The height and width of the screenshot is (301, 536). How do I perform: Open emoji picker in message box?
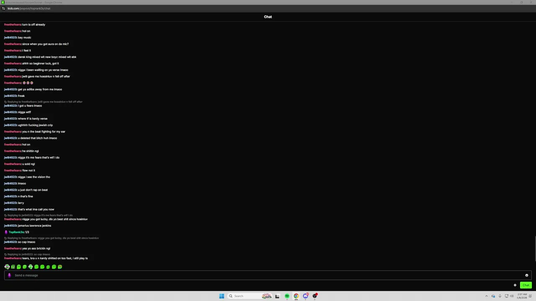point(527,275)
